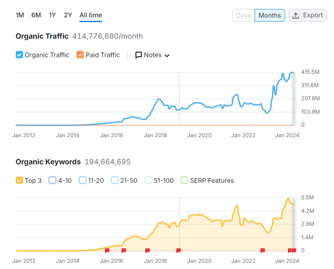
Task: Switch chart granularity to Days
Action: click(x=243, y=16)
